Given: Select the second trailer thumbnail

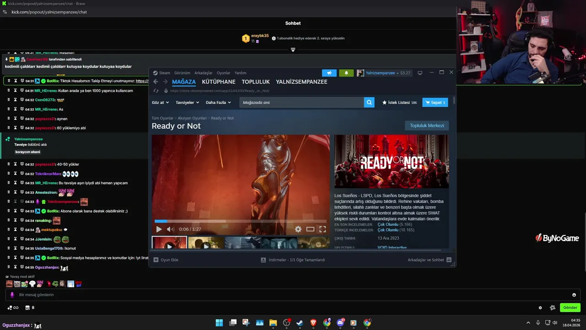Looking at the screenshot, I should [206, 242].
